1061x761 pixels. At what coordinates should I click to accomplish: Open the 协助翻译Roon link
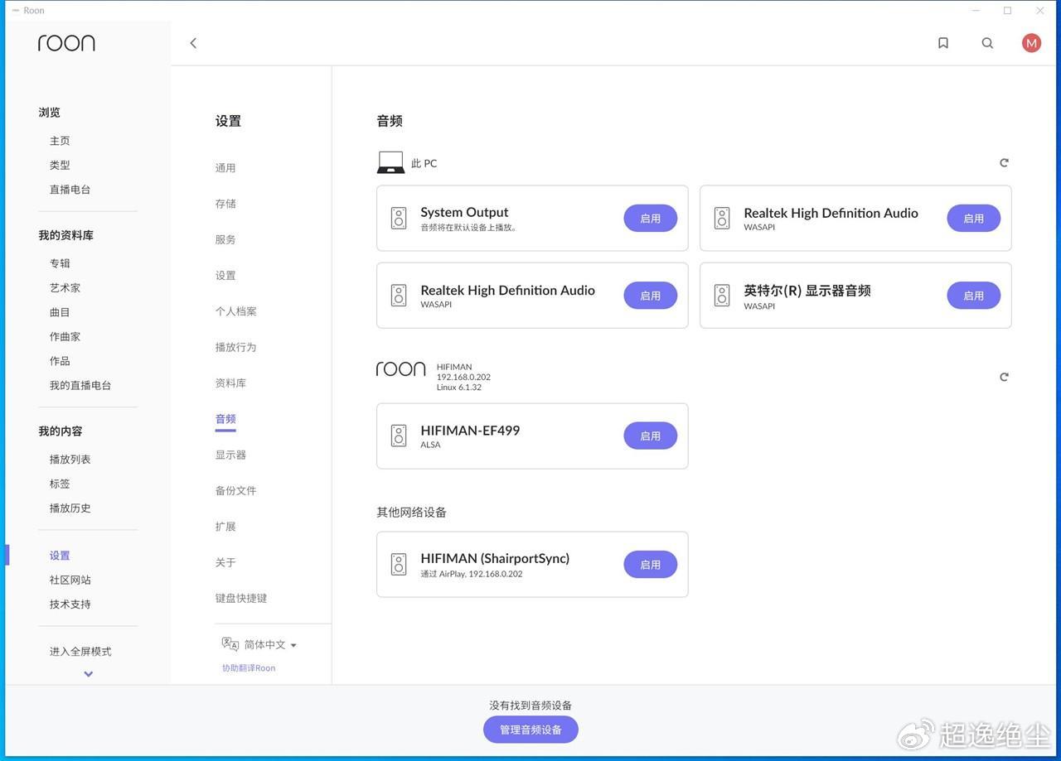(x=249, y=668)
